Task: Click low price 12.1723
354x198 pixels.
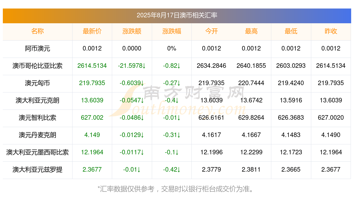Action: point(291,152)
